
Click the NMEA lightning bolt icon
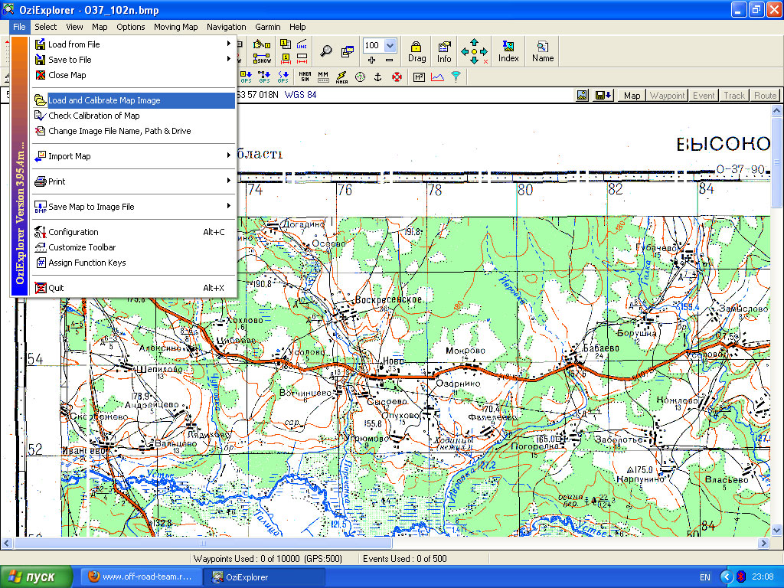341,77
